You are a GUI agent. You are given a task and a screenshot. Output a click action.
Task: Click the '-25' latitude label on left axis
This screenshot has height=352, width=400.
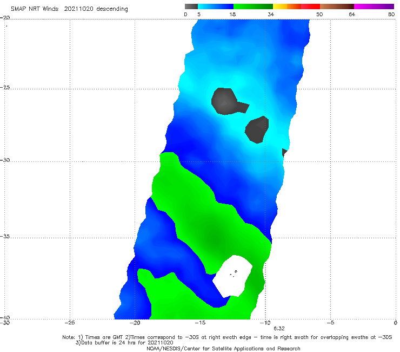(x=5, y=88)
